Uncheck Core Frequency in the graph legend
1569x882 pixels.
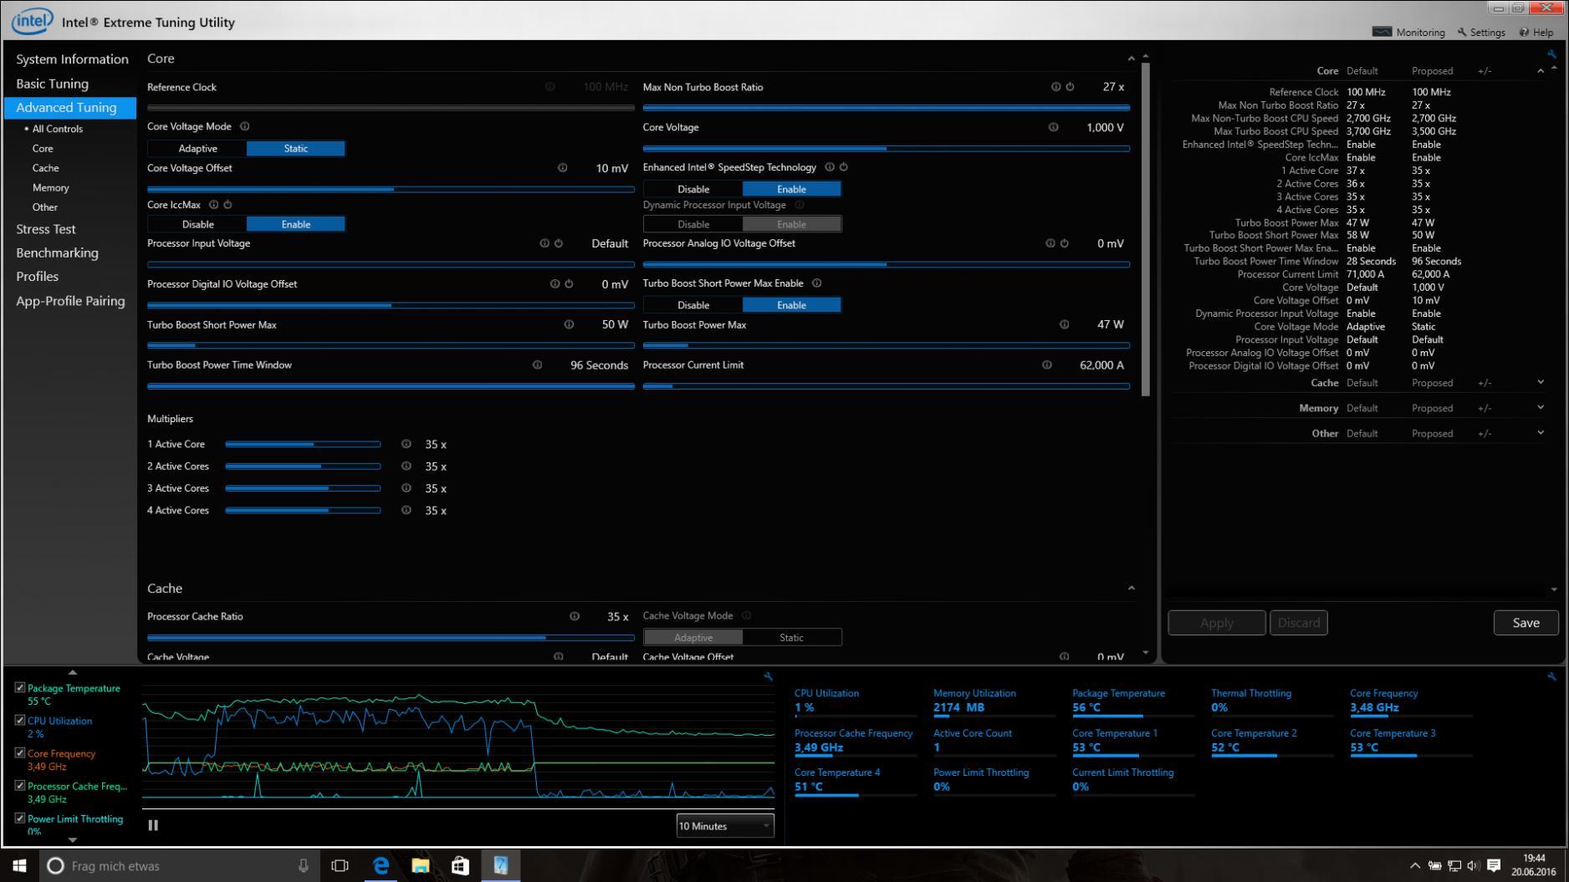pos(20,752)
